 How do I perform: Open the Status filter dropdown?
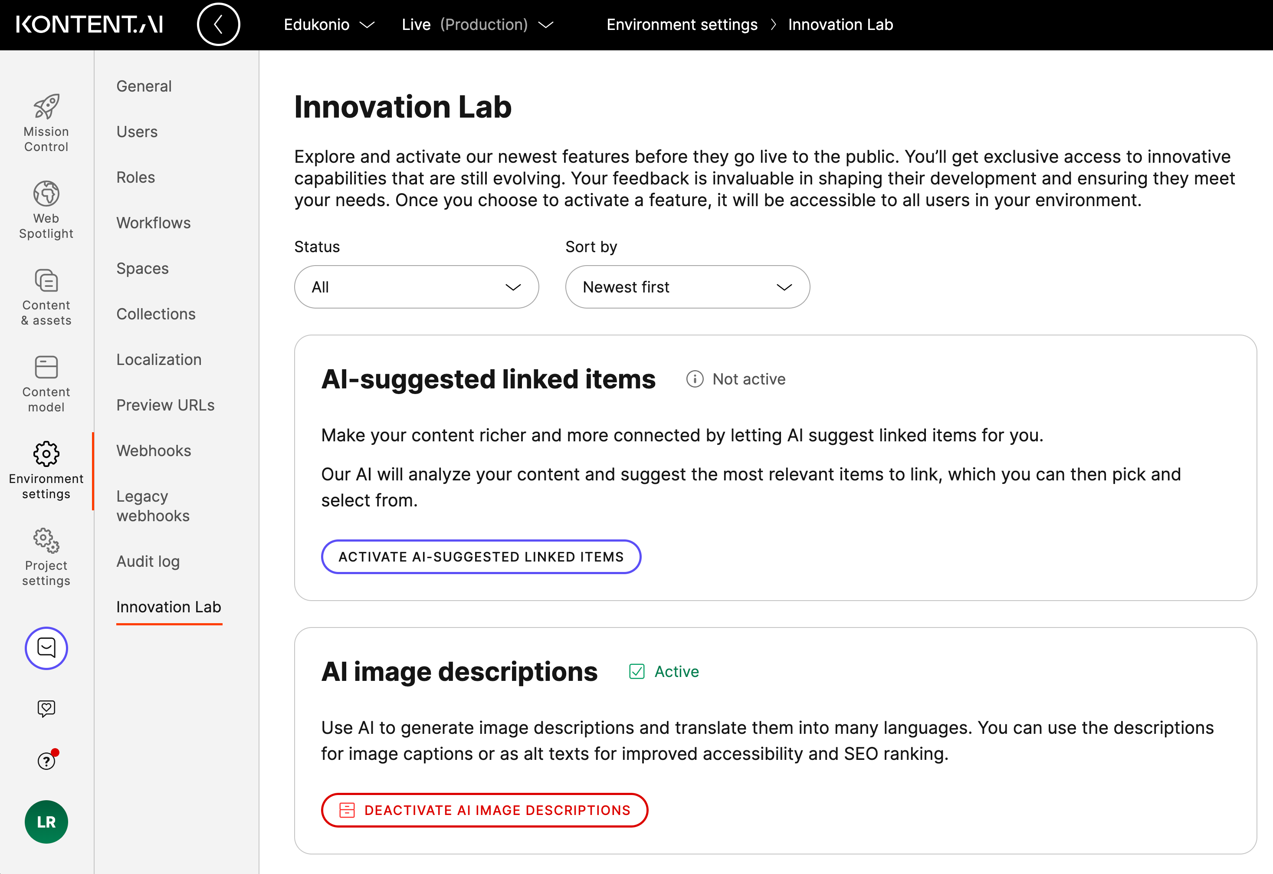coord(416,286)
